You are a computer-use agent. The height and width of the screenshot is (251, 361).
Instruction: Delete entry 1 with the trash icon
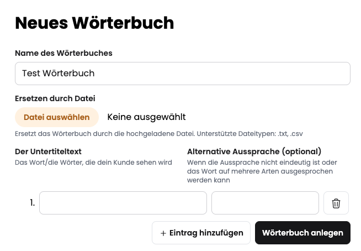[336, 203]
